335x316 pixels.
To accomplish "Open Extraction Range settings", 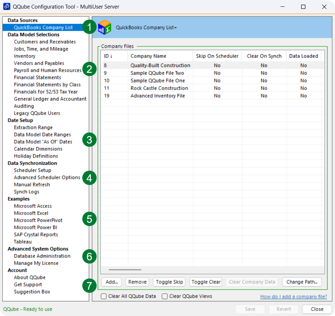I will pyautogui.click(x=33, y=127).
